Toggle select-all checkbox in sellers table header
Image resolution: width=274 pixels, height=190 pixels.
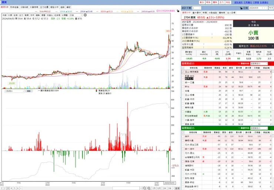pos(183,132)
